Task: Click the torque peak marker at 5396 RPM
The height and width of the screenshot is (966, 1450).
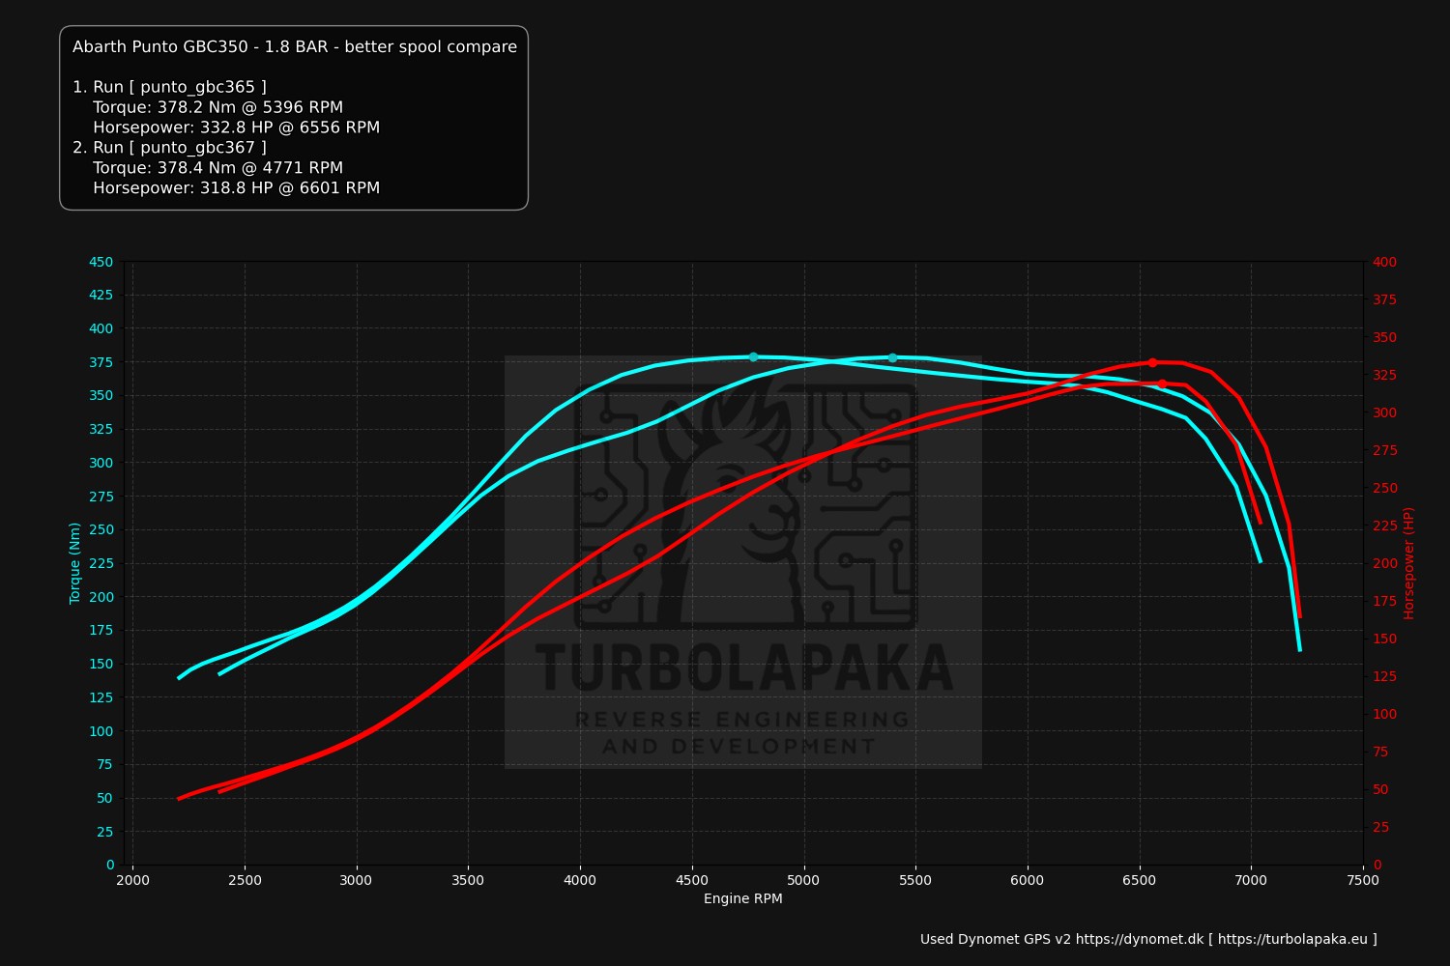Action: click(892, 358)
